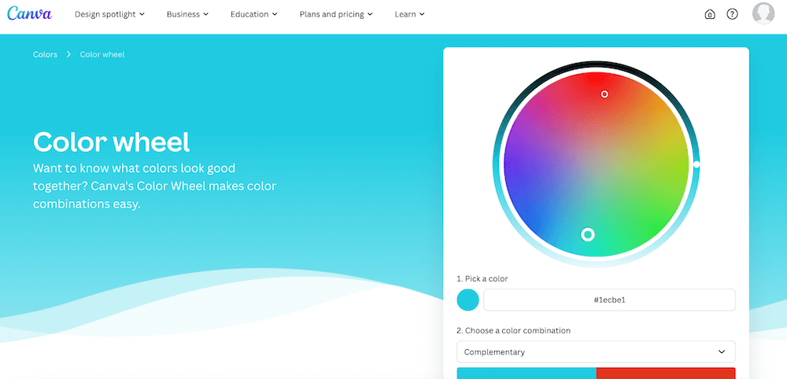Open the home icon in header
The width and height of the screenshot is (787, 379).
click(710, 14)
